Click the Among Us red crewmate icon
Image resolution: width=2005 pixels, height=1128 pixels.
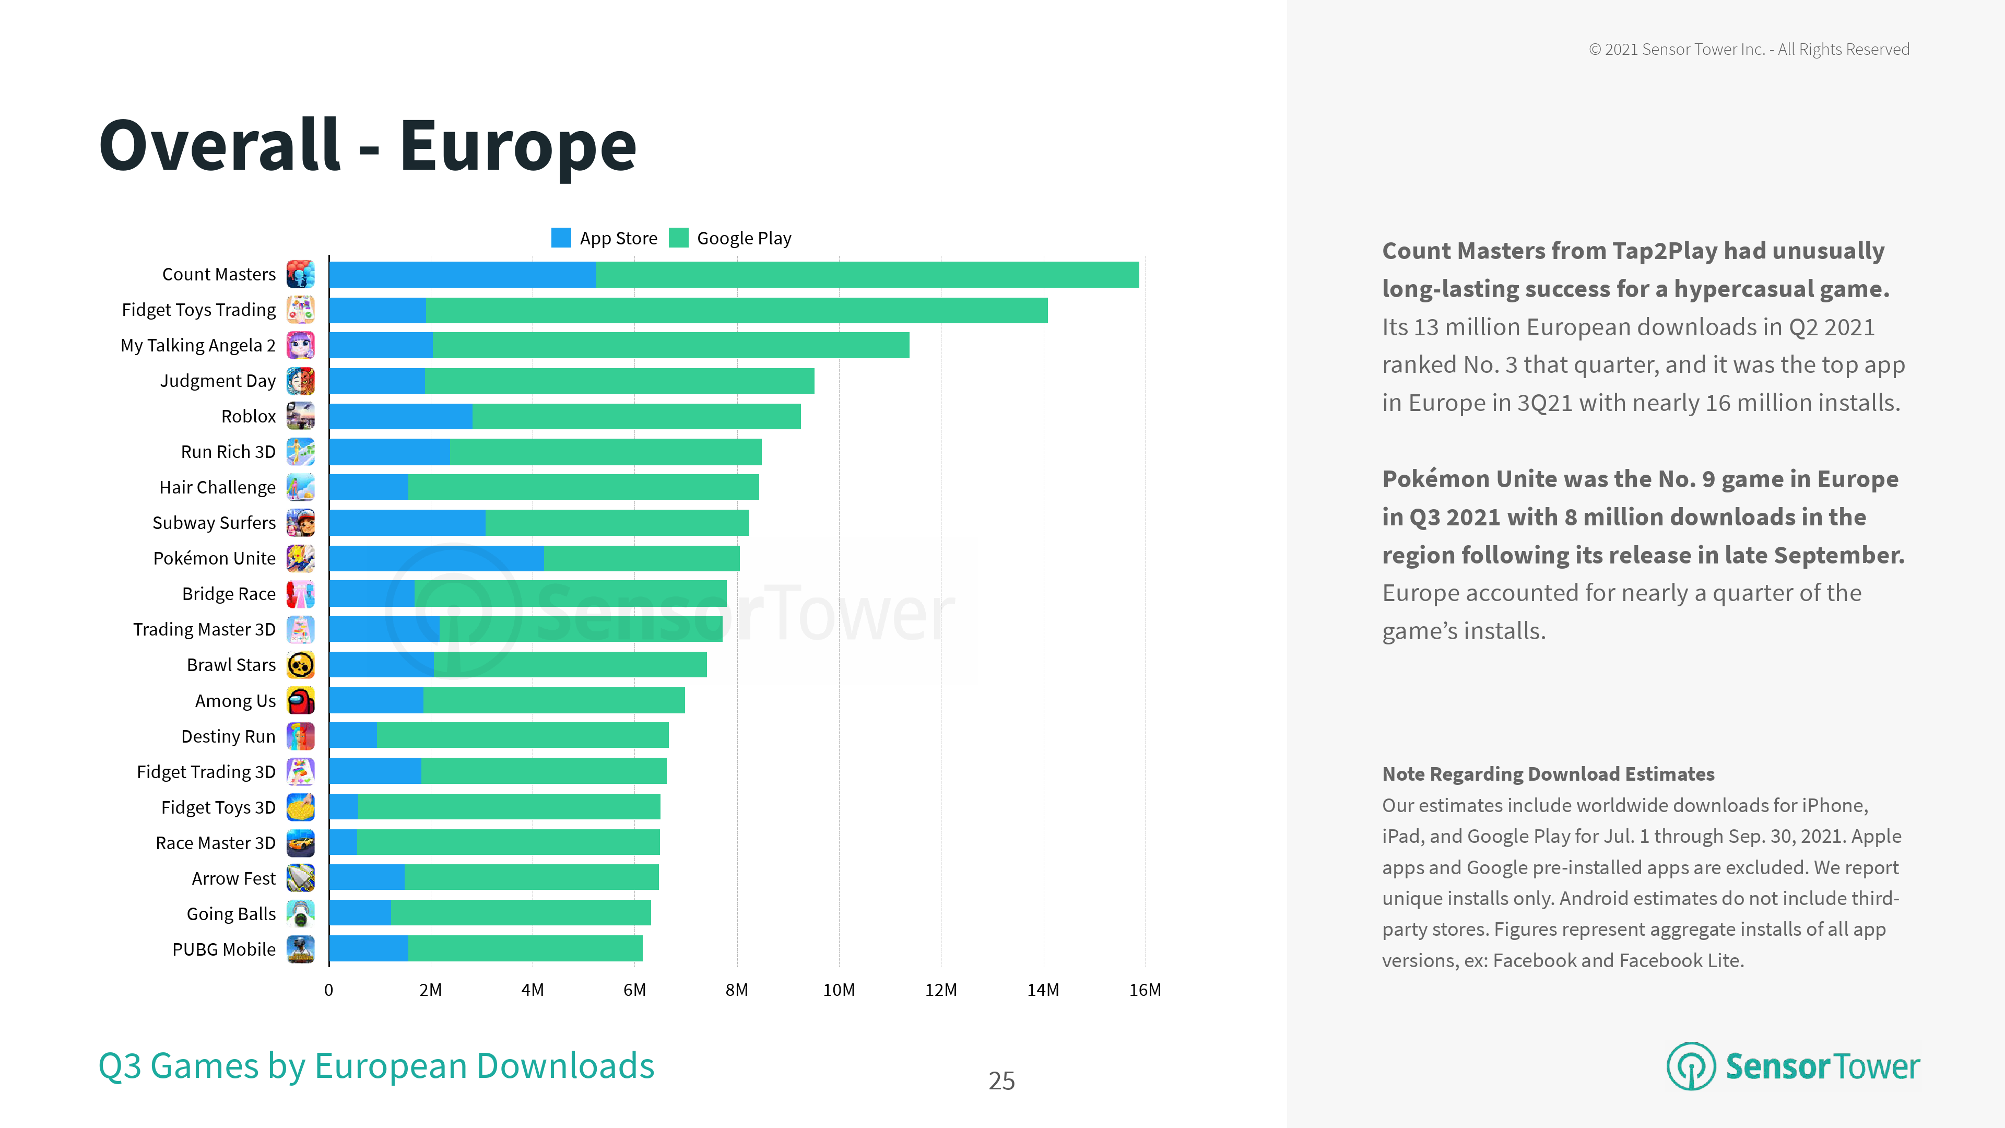click(x=300, y=701)
